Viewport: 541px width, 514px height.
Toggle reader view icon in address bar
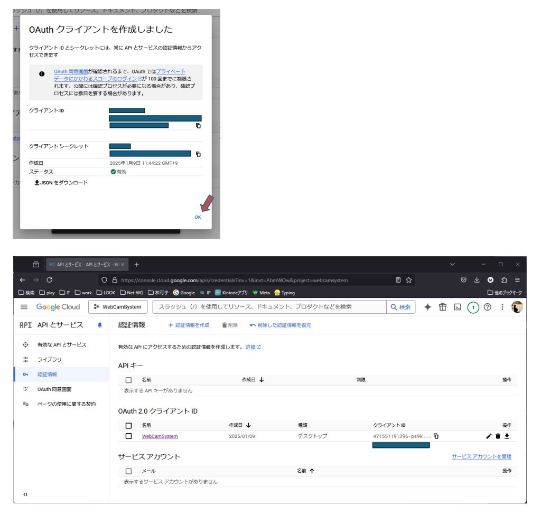click(398, 280)
